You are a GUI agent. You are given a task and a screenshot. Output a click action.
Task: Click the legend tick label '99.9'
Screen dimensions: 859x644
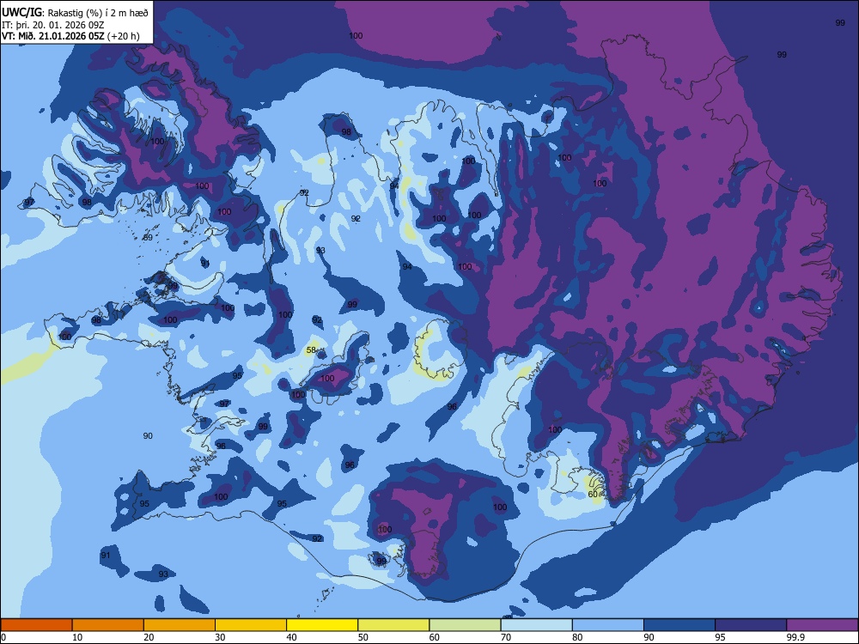click(x=795, y=637)
